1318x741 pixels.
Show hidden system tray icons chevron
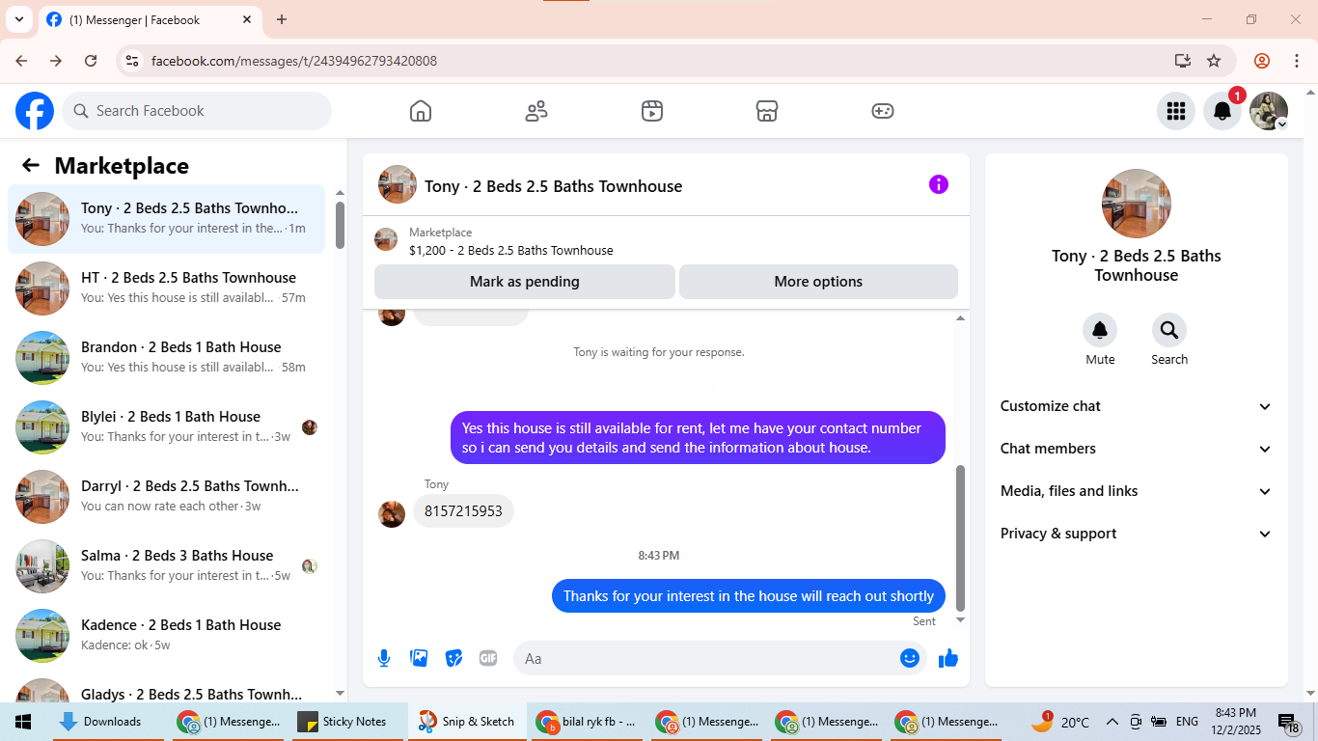click(1112, 722)
